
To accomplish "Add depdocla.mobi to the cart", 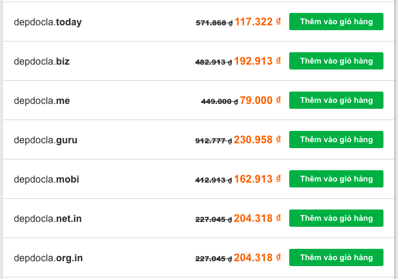I will coord(336,179).
